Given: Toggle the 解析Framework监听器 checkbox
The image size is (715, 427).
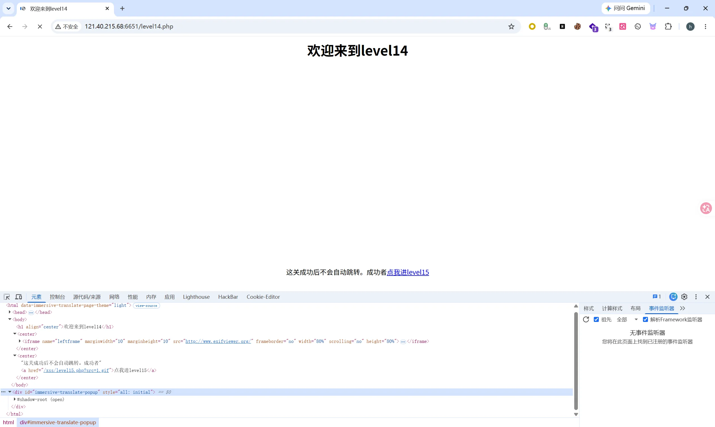Looking at the screenshot, I should pyautogui.click(x=645, y=319).
